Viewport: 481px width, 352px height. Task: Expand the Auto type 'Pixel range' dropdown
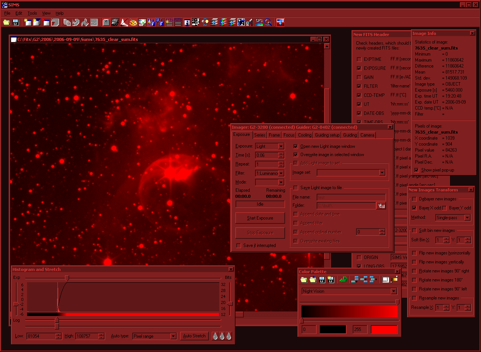click(x=173, y=336)
